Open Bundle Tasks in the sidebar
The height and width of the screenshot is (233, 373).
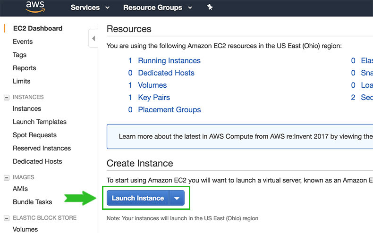pyautogui.click(x=33, y=202)
